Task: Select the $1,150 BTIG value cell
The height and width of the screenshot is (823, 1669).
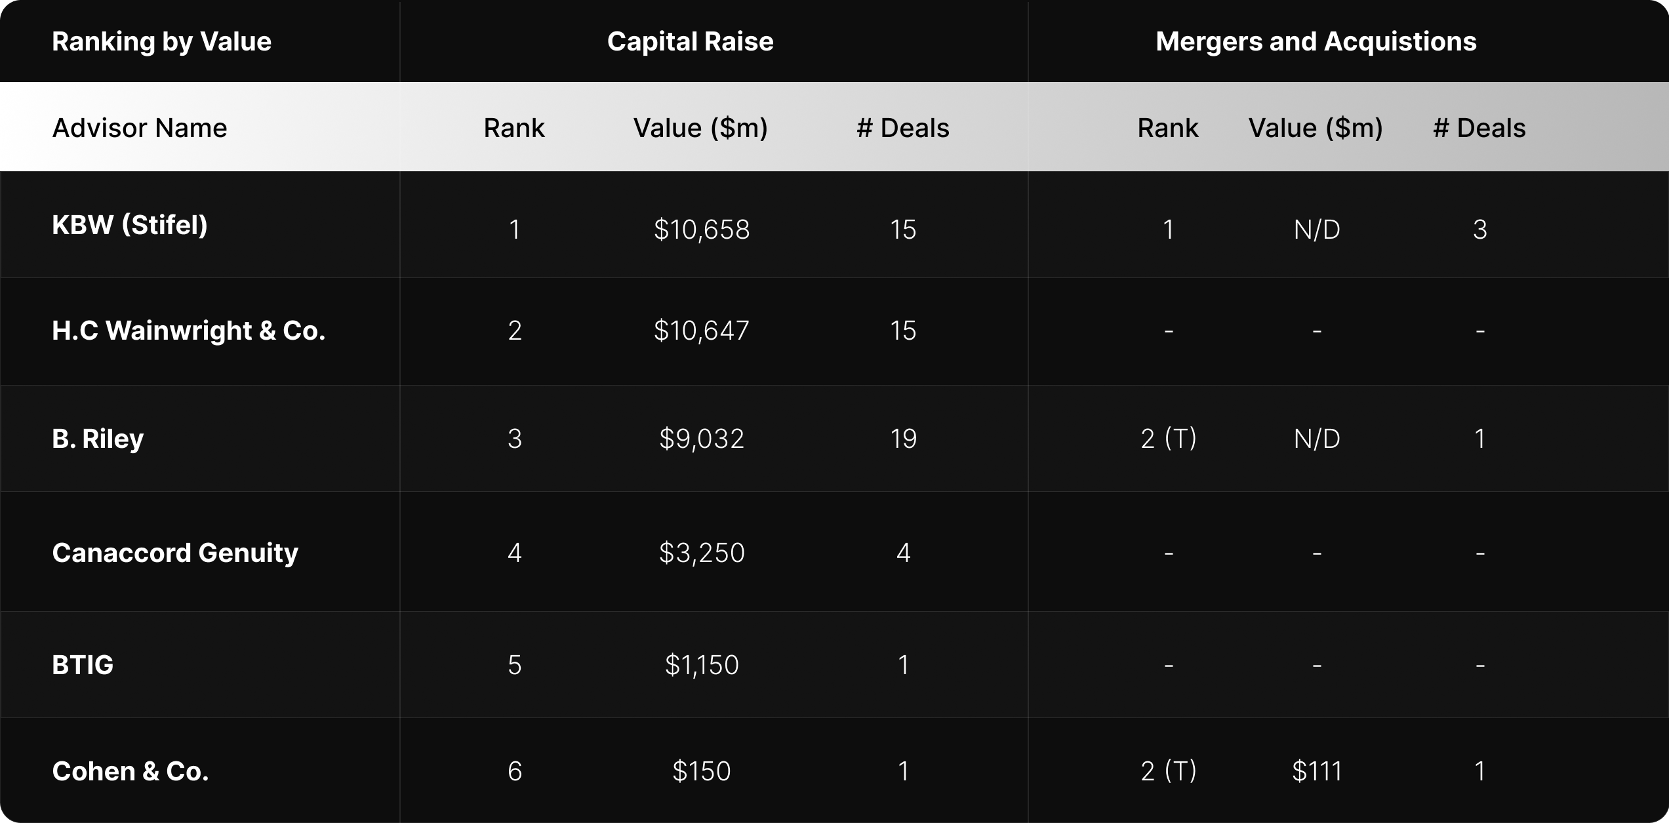Action: coord(701,665)
